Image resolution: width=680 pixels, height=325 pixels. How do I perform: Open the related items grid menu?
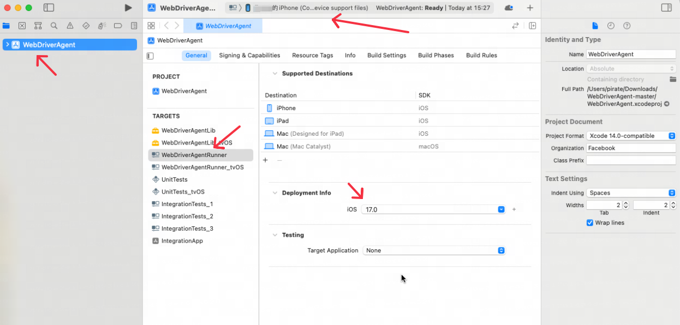151,26
